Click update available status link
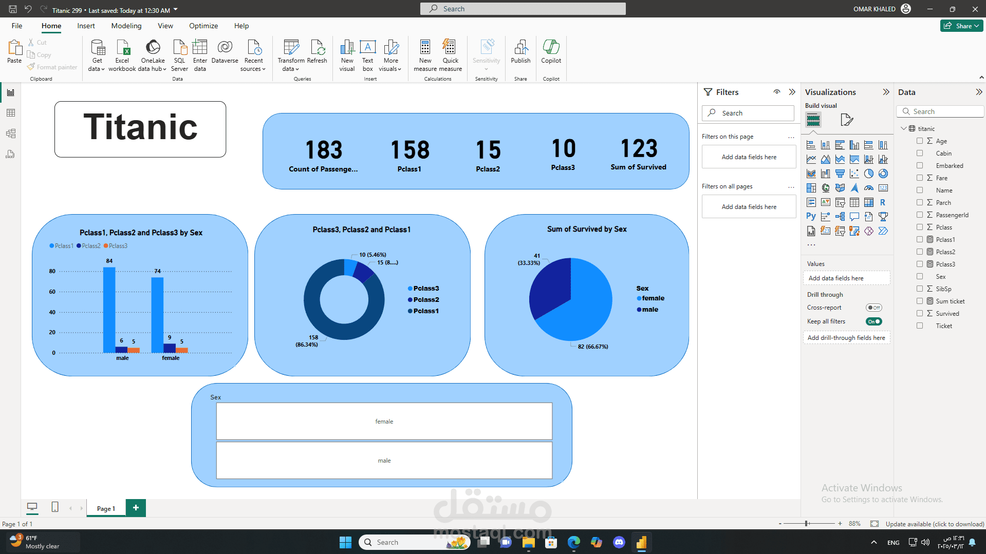The image size is (986, 554). 935,524
